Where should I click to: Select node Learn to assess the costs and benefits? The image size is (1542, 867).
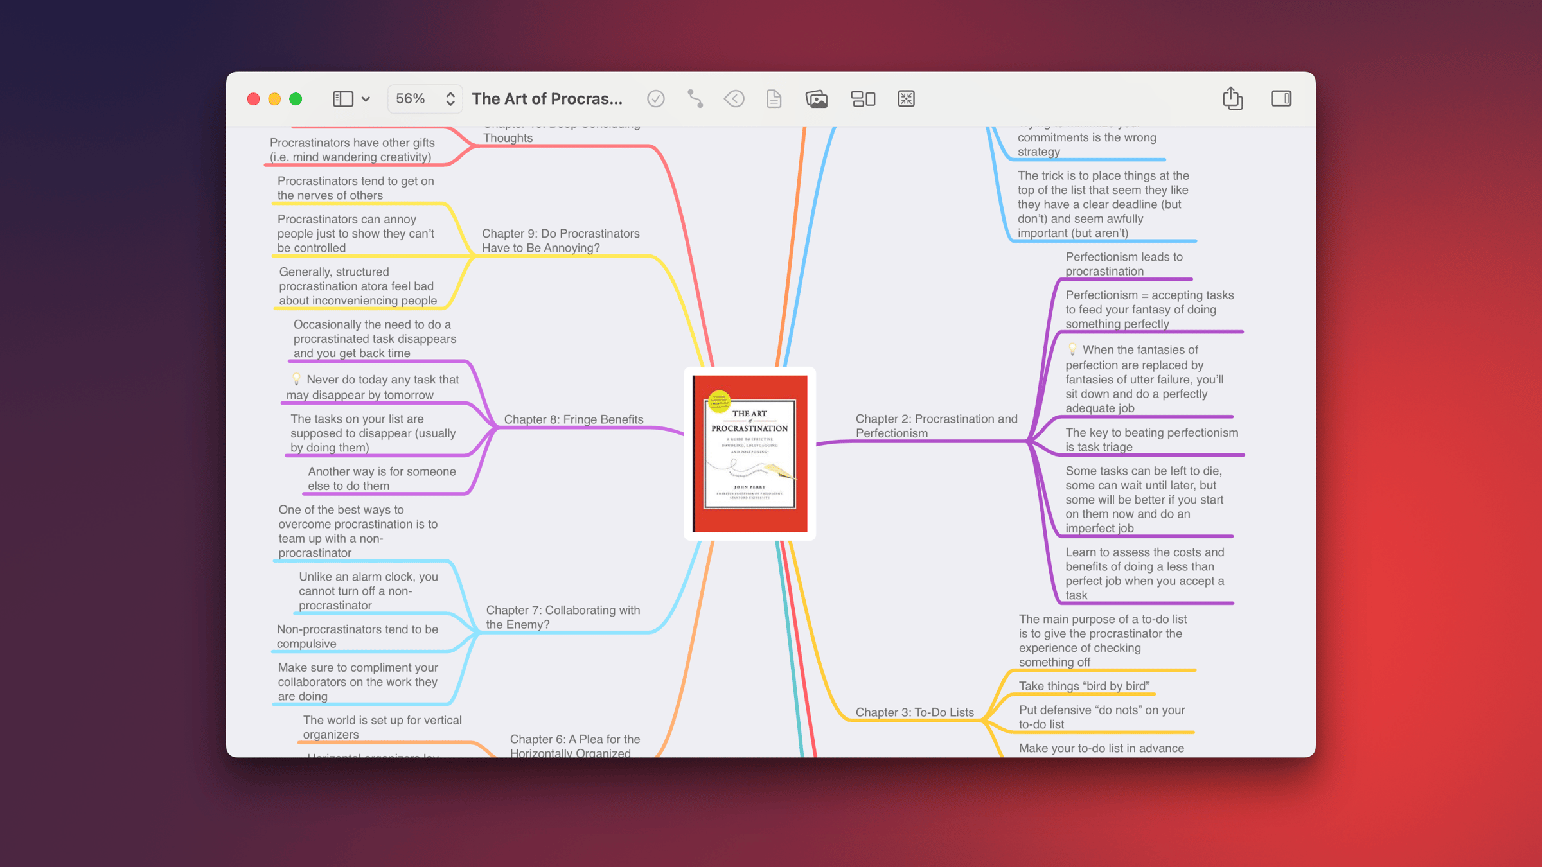1145,574
